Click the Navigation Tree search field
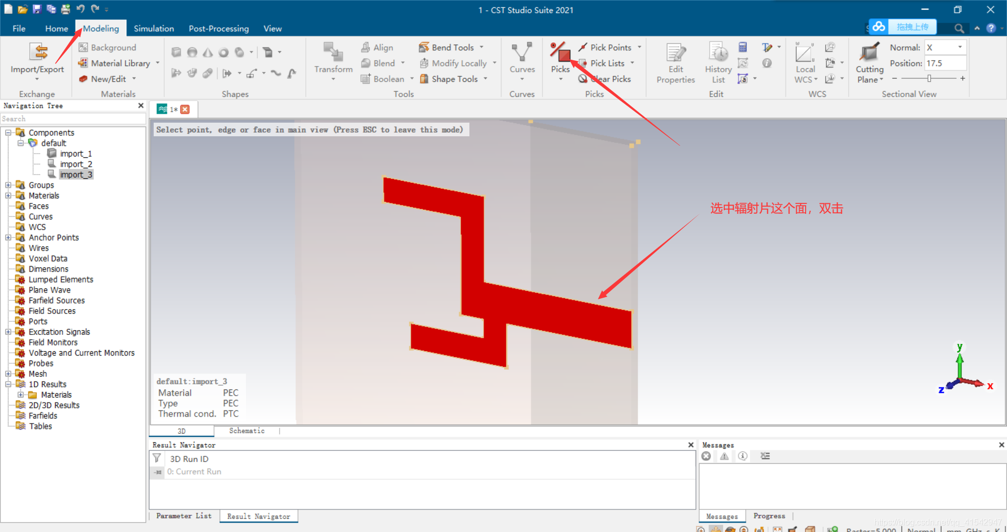Viewport: 1007px width, 532px height. pyautogui.click(x=73, y=119)
